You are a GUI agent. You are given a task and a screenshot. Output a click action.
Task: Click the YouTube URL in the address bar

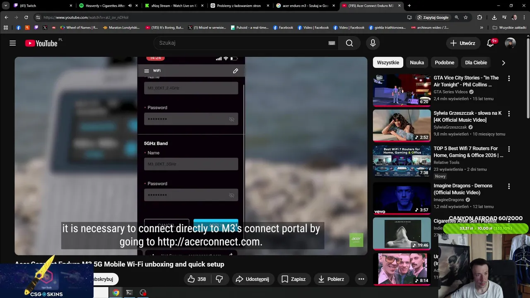coord(86,17)
